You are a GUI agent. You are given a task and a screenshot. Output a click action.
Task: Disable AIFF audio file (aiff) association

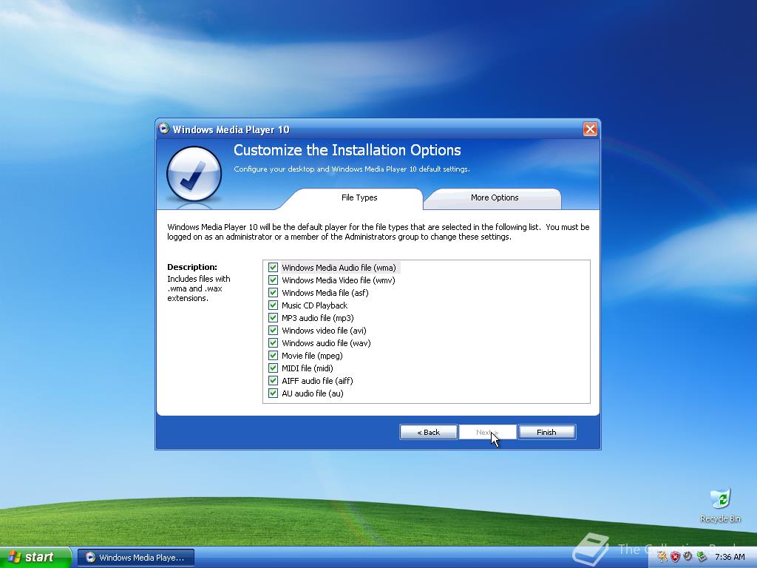[x=274, y=381]
